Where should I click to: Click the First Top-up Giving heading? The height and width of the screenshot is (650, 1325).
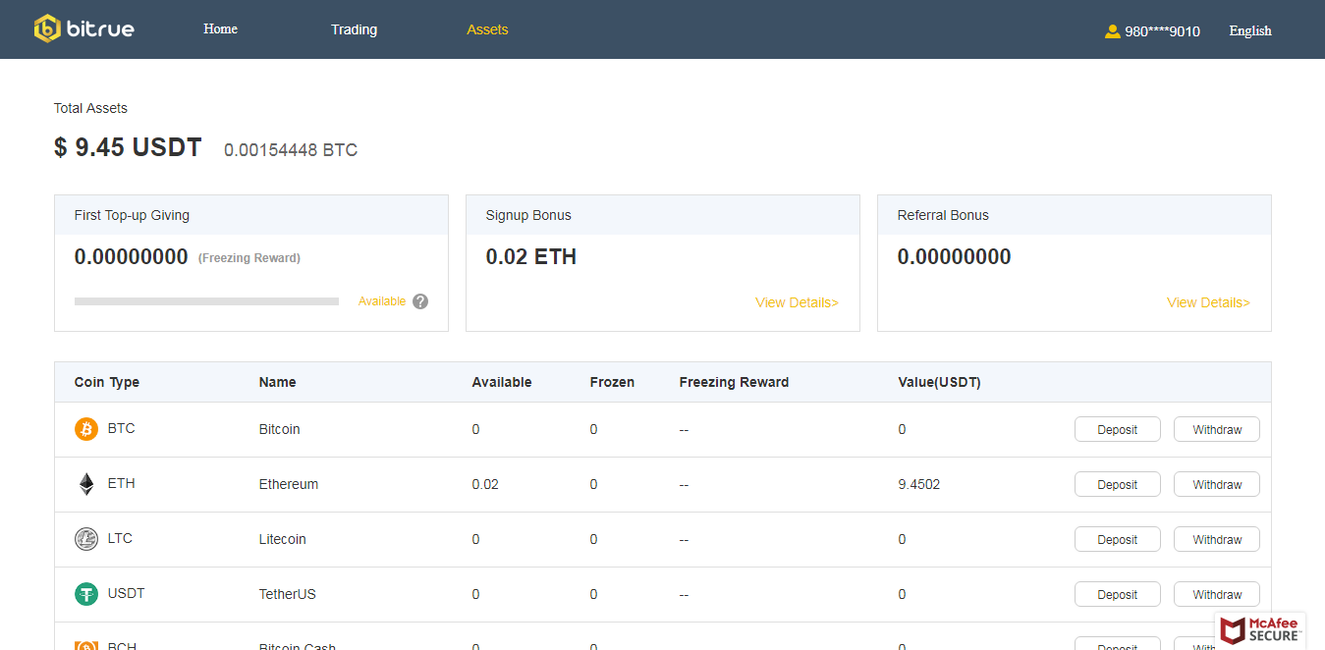tap(132, 215)
